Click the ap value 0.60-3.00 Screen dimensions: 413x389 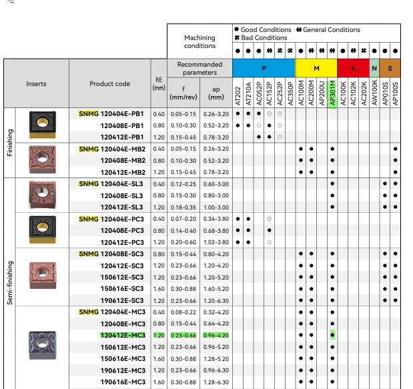[216, 184]
